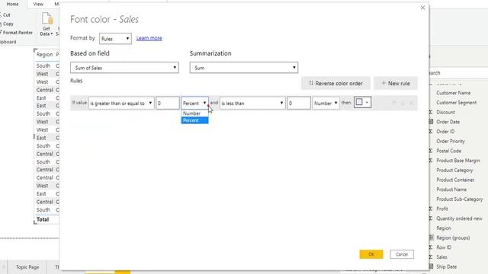Select the Postal Code field
488x274 pixels.
point(448,151)
